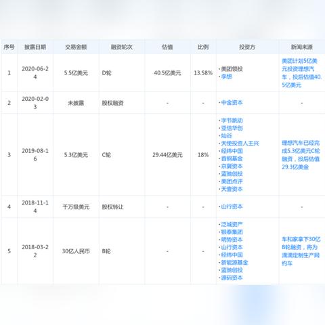Open the 李想 investor link
This screenshot has height=325, width=325.
226,77
